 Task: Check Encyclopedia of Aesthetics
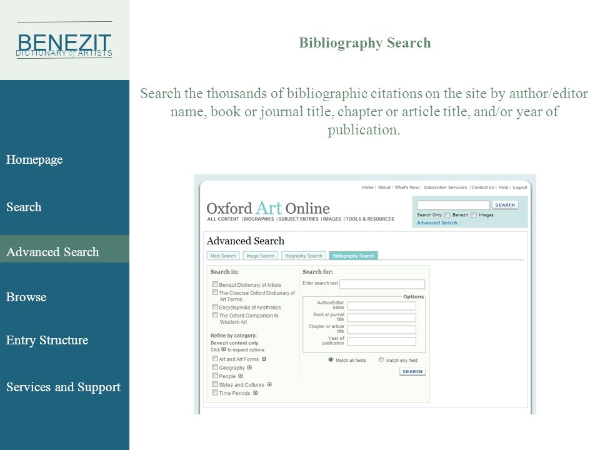pyautogui.click(x=215, y=307)
